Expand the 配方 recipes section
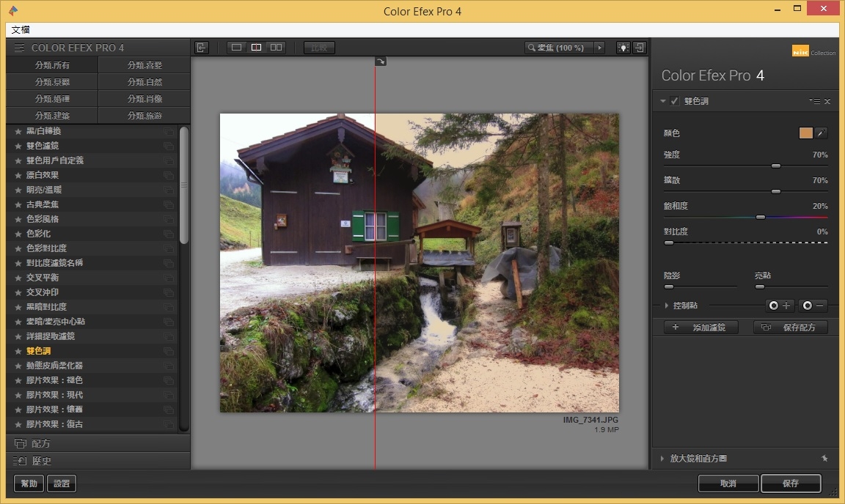 (98, 443)
